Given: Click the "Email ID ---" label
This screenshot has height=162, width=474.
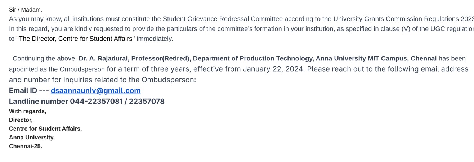Looking at the screenshot, I should pos(29,91).
